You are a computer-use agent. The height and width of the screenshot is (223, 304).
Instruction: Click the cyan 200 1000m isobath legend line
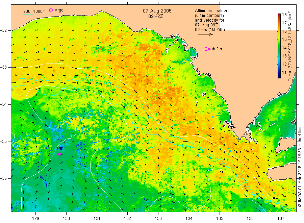pos(28,14)
